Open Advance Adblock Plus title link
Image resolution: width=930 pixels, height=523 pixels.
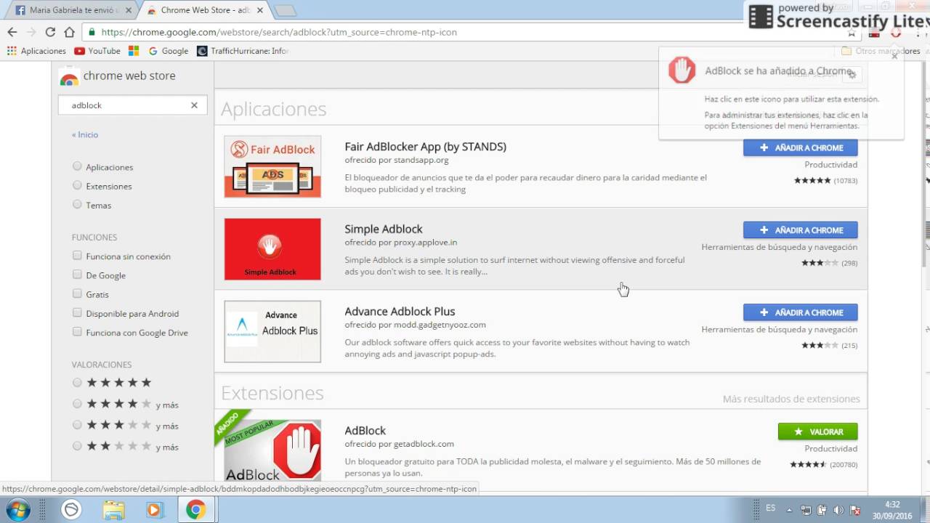400,312
